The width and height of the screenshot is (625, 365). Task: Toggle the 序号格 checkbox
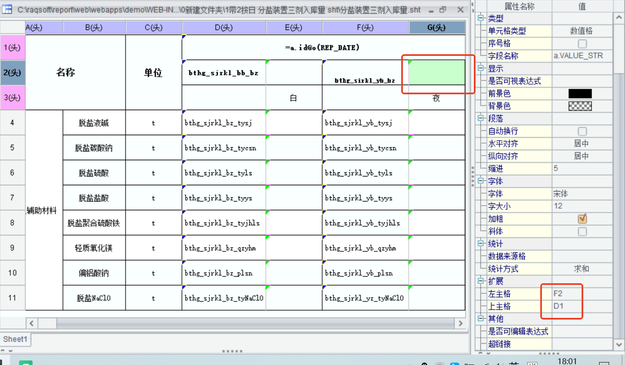(x=582, y=43)
